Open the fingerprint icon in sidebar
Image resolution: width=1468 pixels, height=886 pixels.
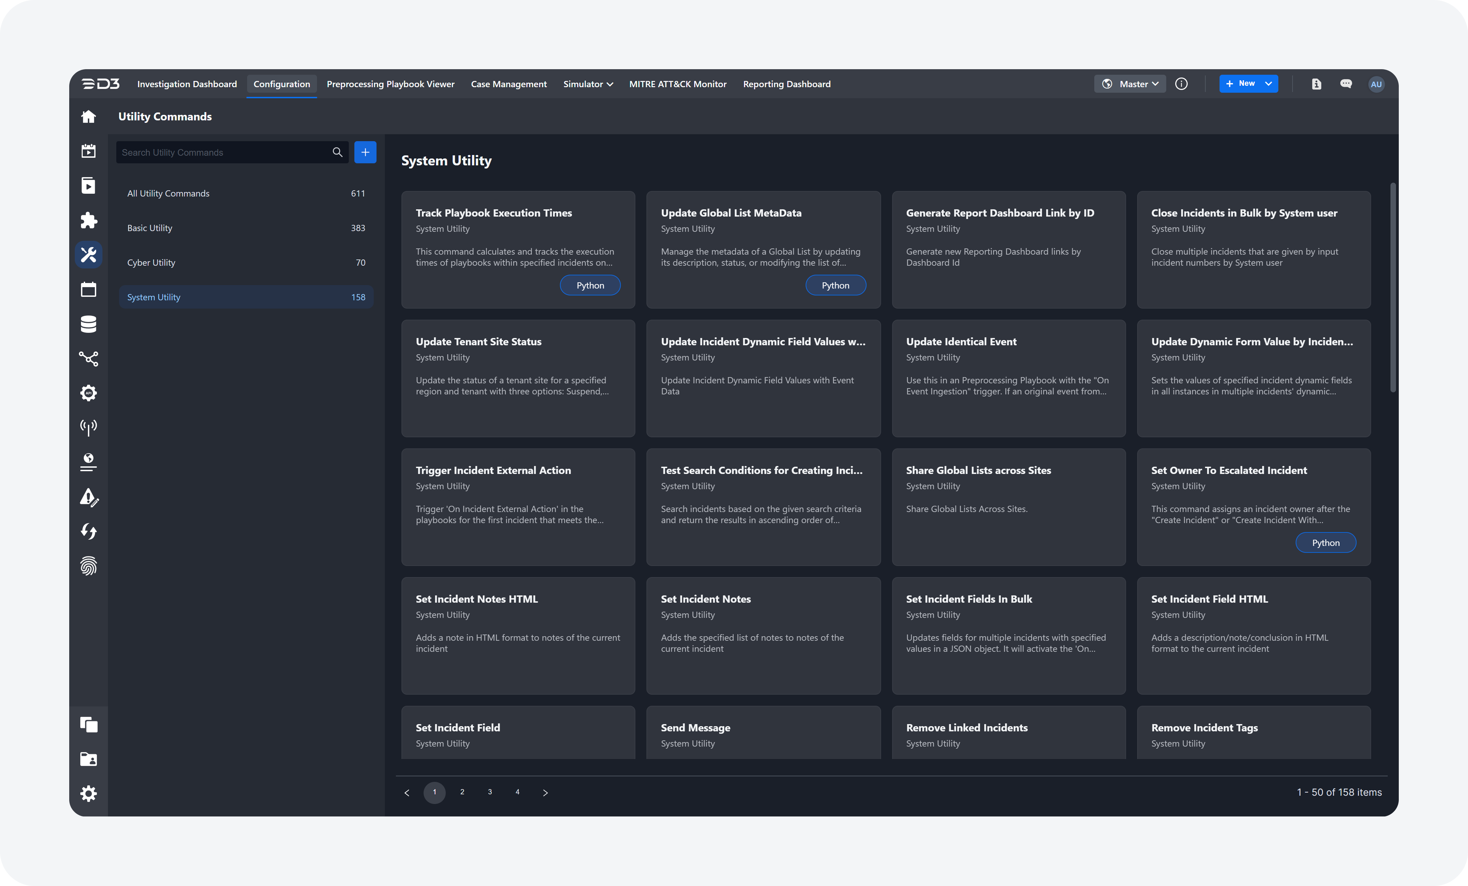pyautogui.click(x=88, y=566)
